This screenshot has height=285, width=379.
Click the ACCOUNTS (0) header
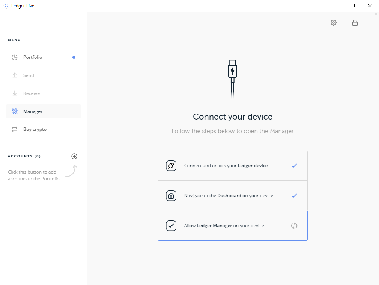click(x=24, y=156)
